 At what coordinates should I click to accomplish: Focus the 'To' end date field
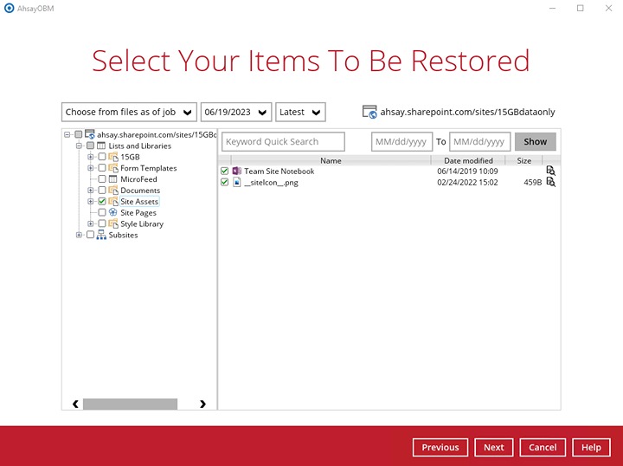pos(479,141)
